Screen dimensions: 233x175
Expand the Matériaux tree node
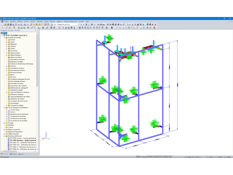pos(6,44)
